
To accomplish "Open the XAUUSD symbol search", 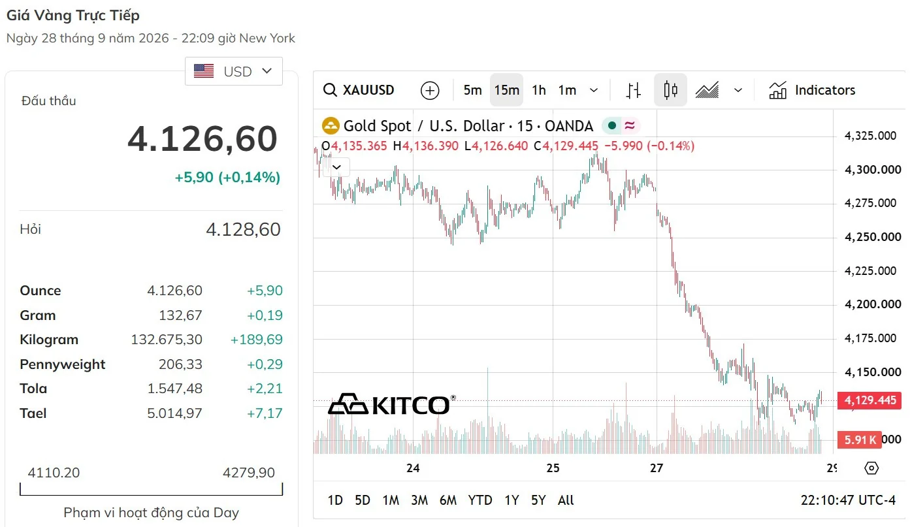I will coord(359,90).
